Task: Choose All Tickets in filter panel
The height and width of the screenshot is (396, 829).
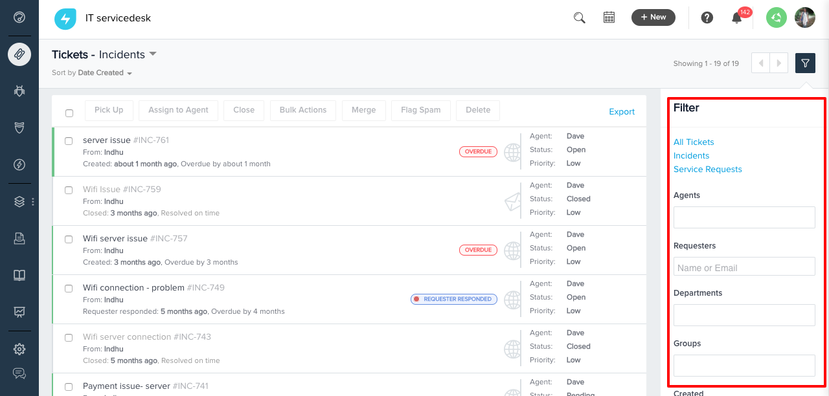Action: pyautogui.click(x=693, y=142)
